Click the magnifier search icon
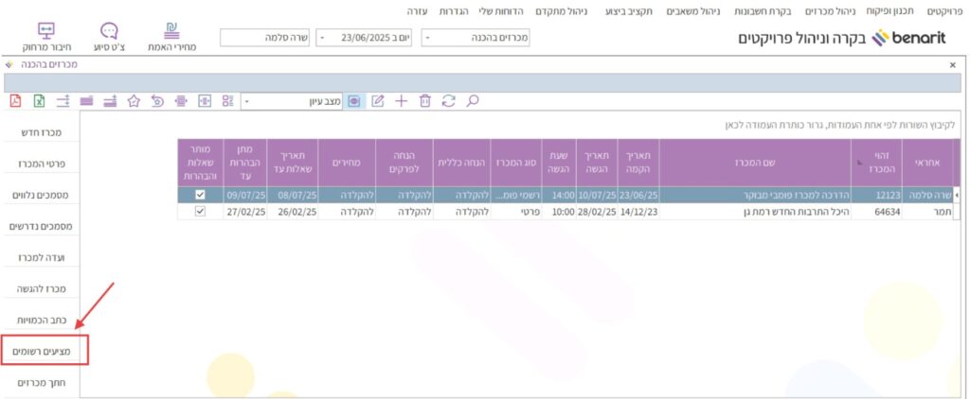 pyautogui.click(x=473, y=101)
